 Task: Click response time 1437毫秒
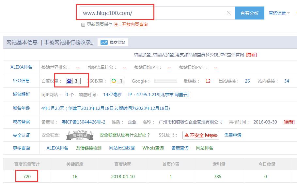click(112, 95)
